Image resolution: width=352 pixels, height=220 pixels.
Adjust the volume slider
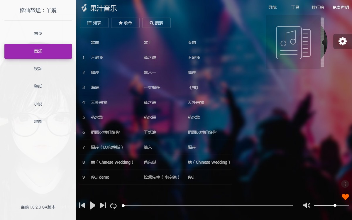point(331,205)
